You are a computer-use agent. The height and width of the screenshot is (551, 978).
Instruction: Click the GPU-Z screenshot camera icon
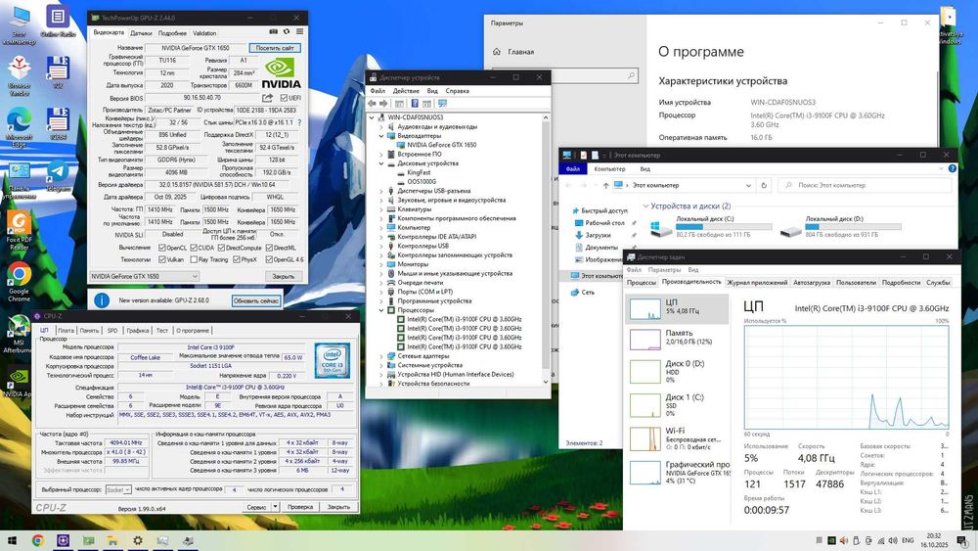click(273, 32)
